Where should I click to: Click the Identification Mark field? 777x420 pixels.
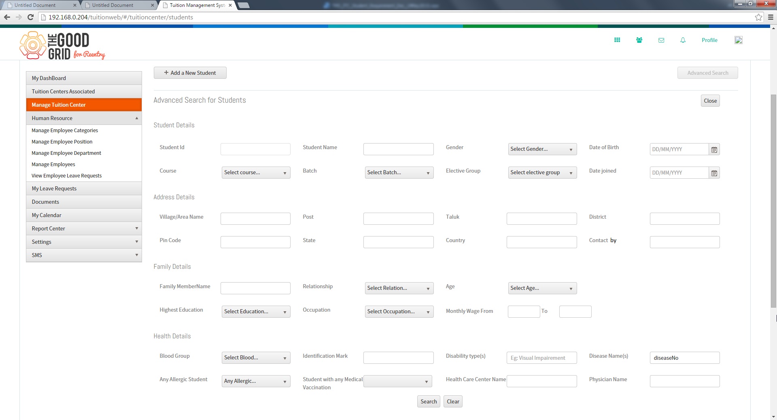point(399,358)
